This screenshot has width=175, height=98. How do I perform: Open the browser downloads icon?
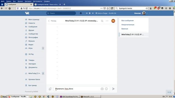151,8
